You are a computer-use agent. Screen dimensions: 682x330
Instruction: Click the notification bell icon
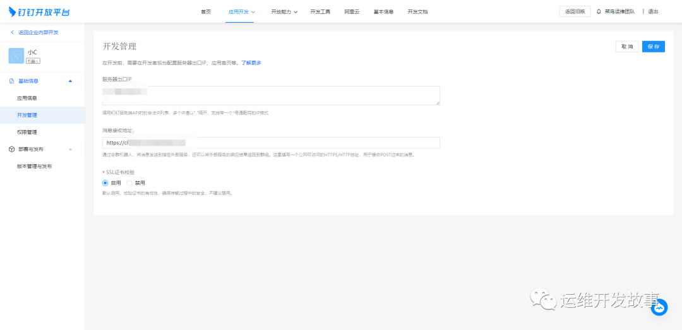pyautogui.click(x=599, y=11)
